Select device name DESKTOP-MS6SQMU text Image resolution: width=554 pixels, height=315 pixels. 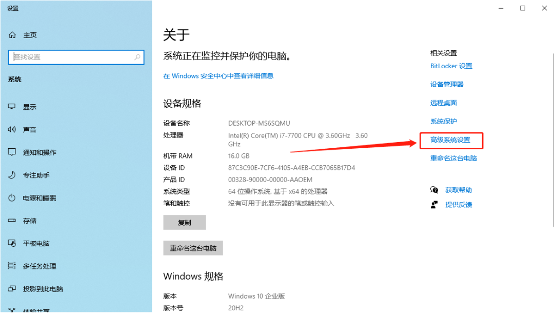[259, 124]
